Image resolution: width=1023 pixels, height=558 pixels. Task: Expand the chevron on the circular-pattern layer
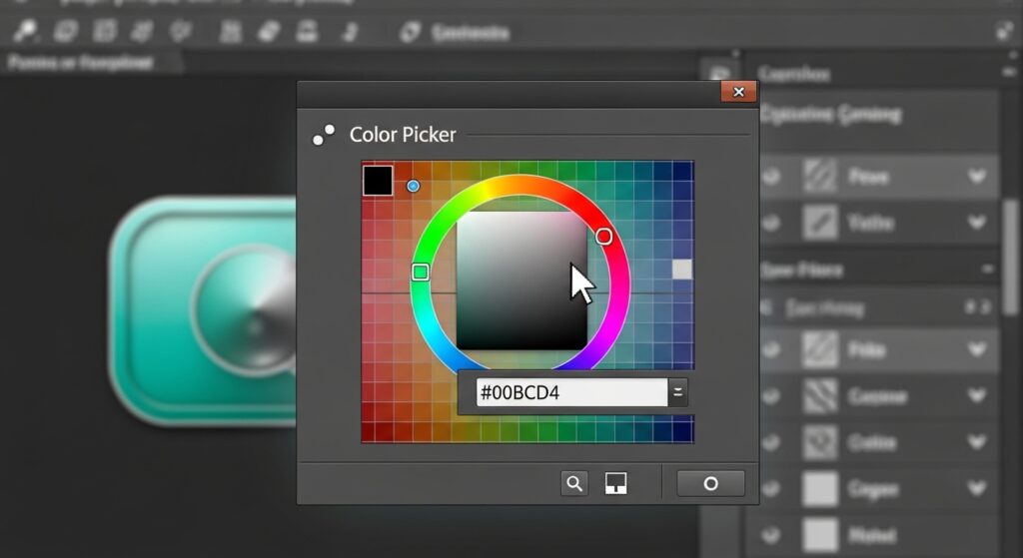[977, 442]
